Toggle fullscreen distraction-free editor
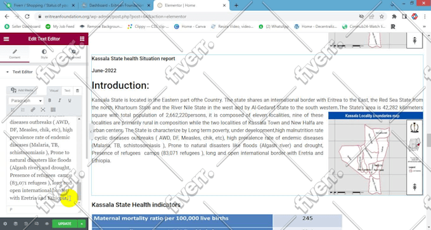 (x=43, y=110)
